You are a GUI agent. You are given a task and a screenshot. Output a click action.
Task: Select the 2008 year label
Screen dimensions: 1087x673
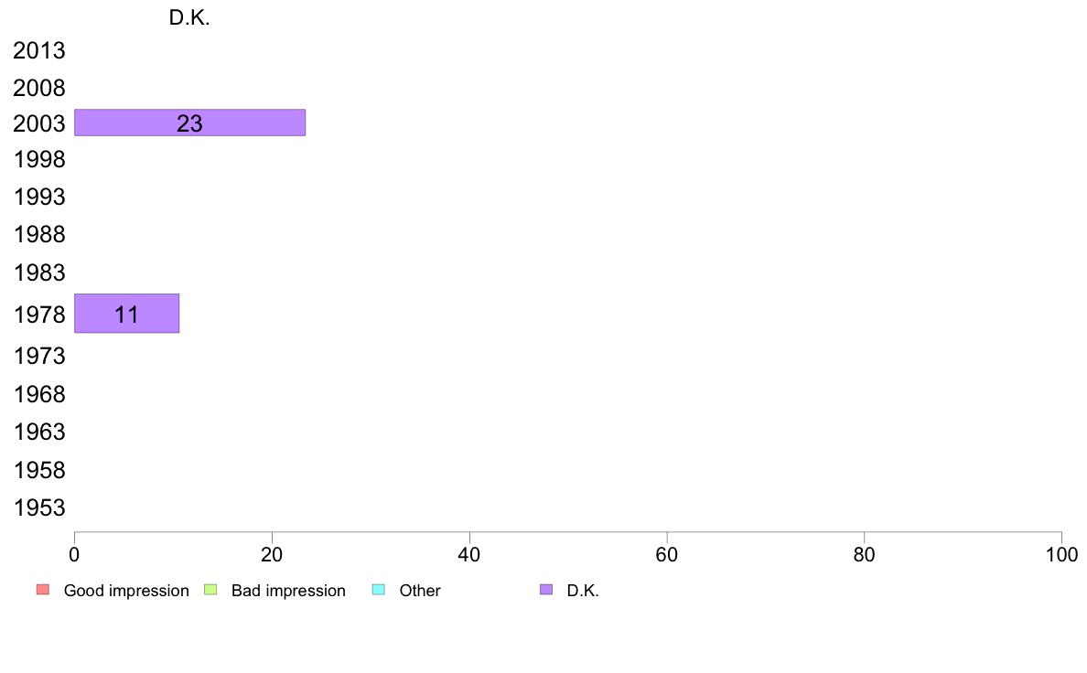click(x=39, y=88)
